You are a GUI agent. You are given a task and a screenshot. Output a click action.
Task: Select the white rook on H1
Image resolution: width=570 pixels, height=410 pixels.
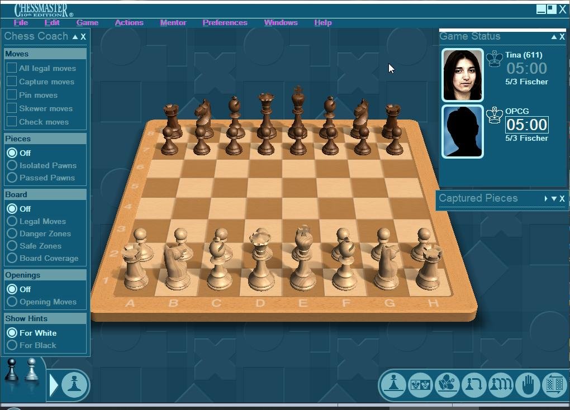tap(429, 267)
